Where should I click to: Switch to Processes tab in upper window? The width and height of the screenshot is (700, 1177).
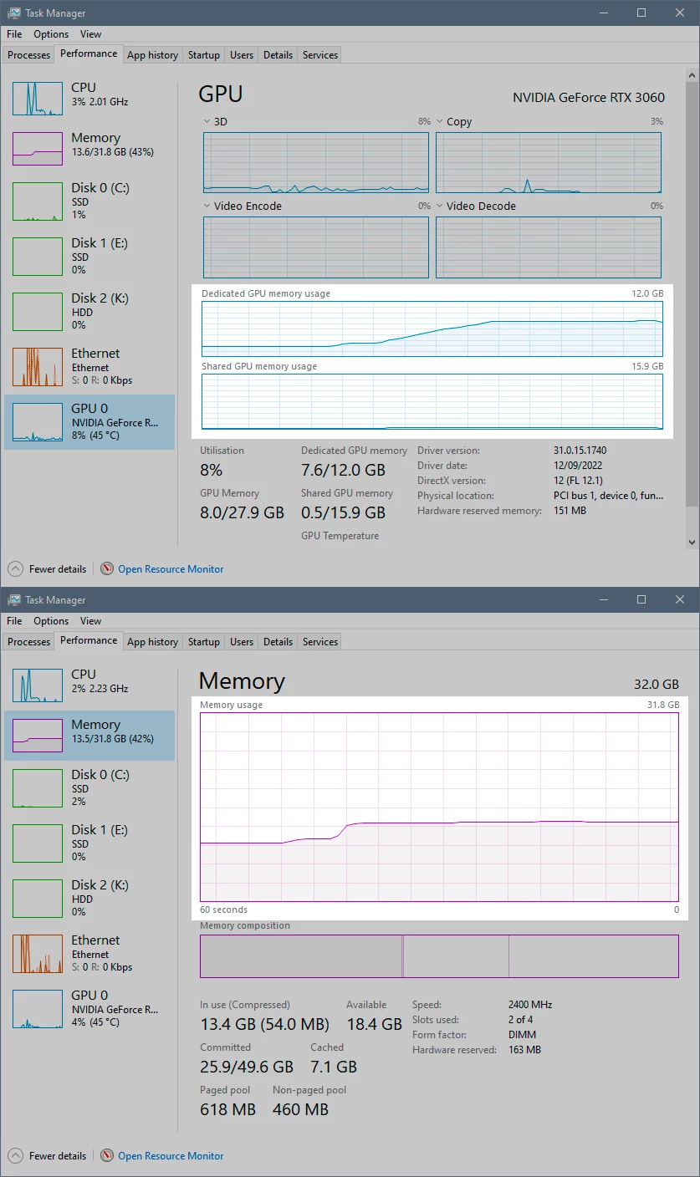pos(29,55)
